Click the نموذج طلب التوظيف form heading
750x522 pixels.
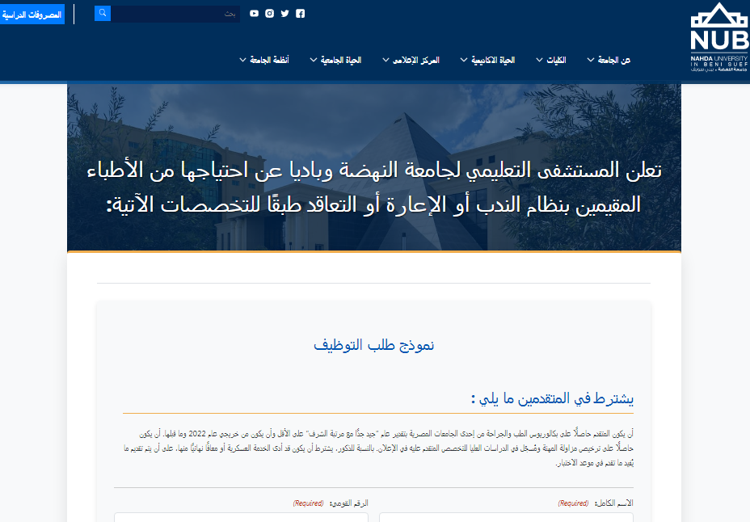[373, 345]
